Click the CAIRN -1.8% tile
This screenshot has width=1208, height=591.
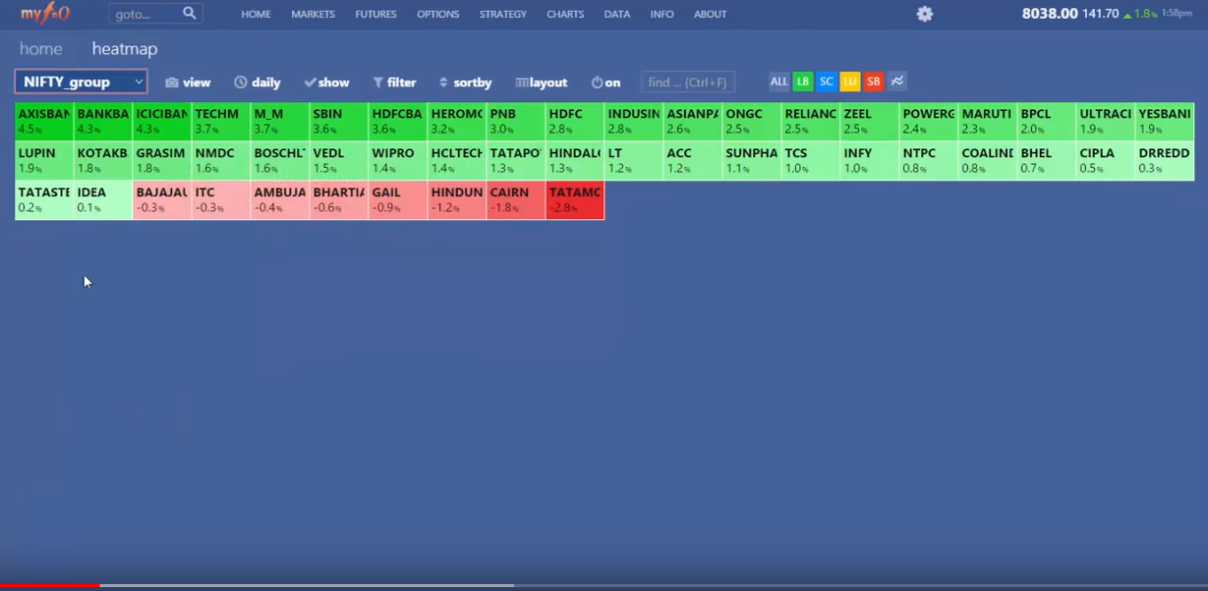point(516,200)
